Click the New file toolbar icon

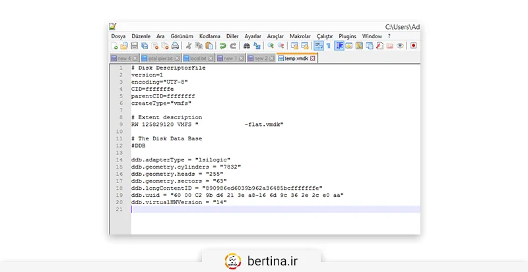(114, 46)
